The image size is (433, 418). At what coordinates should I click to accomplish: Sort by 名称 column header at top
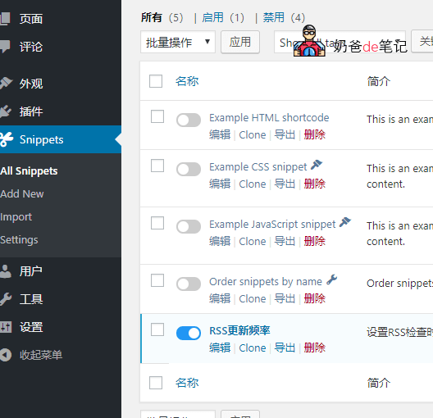pos(187,81)
